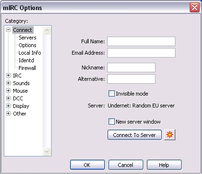
Task: Click the sun icon button beside Connect To Server
Action: coord(170,135)
